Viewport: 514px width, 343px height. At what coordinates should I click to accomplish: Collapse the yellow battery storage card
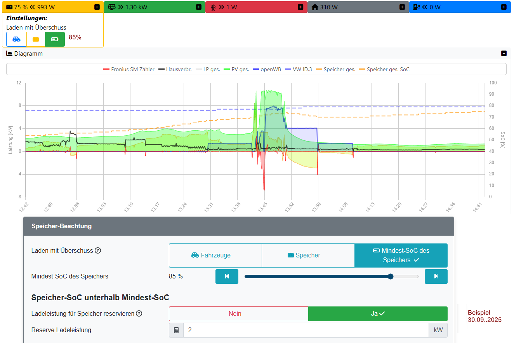click(97, 7)
